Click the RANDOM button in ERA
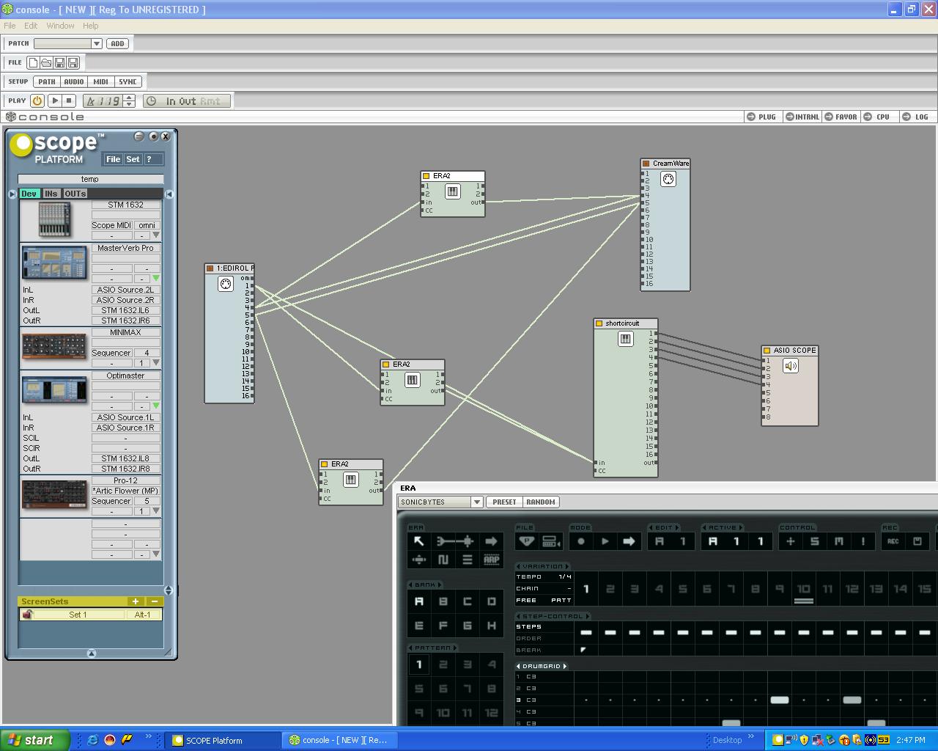The width and height of the screenshot is (938, 751). 541,502
